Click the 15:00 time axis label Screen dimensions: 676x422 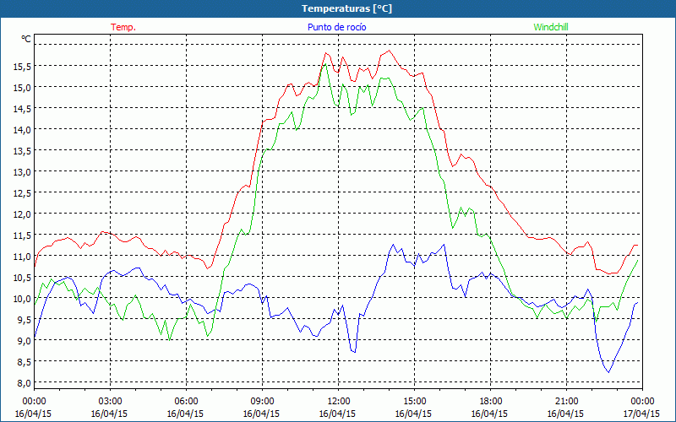pyautogui.click(x=414, y=402)
